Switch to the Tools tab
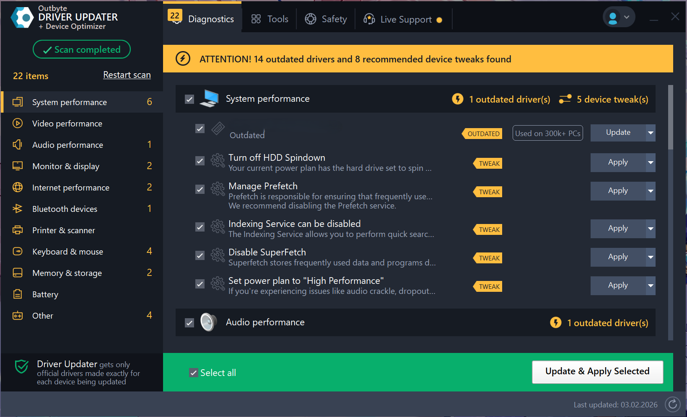Image resolution: width=687 pixels, height=417 pixels. (x=270, y=19)
